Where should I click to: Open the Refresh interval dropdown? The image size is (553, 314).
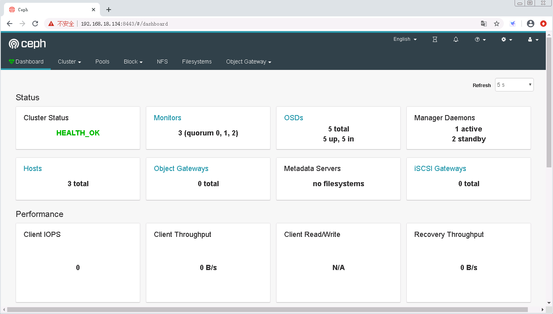(x=514, y=85)
